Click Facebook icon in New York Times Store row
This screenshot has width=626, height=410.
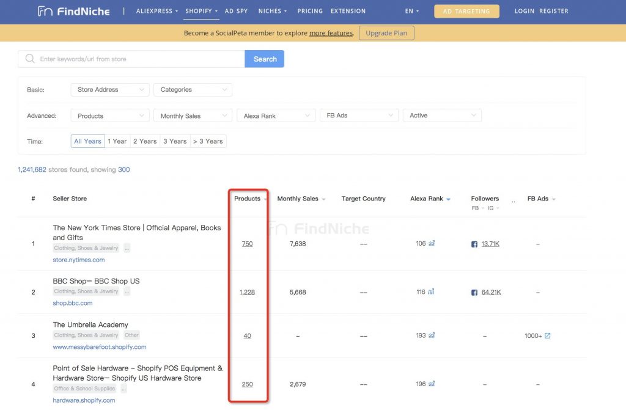[x=474, y=244]
